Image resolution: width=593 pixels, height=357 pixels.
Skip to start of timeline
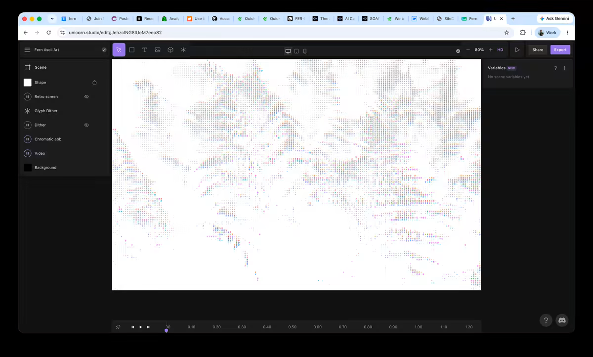(132, 327)
